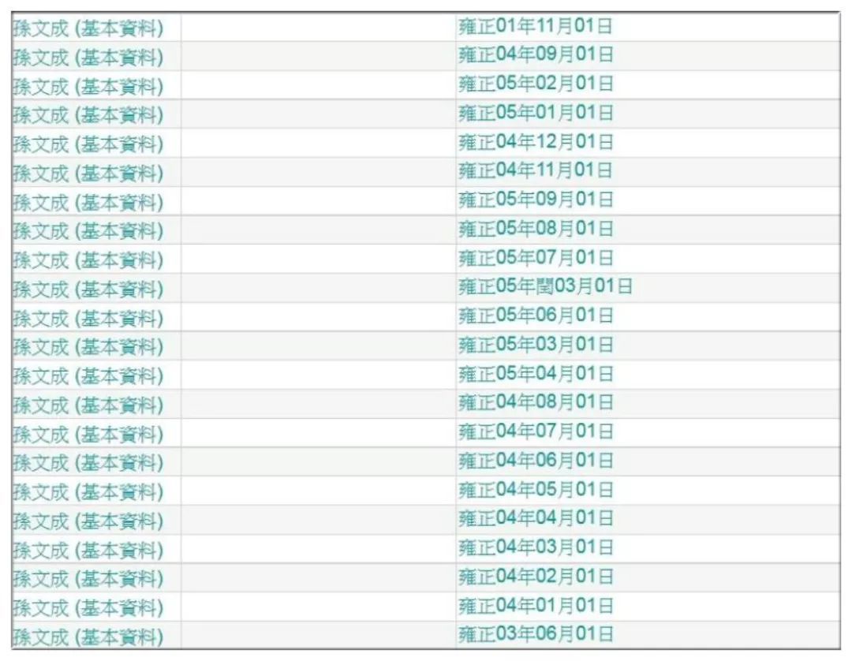Open the 雍正04年05月01日 entry
The height and width of the screenshot is (661, 852).
tap(536, 490)
